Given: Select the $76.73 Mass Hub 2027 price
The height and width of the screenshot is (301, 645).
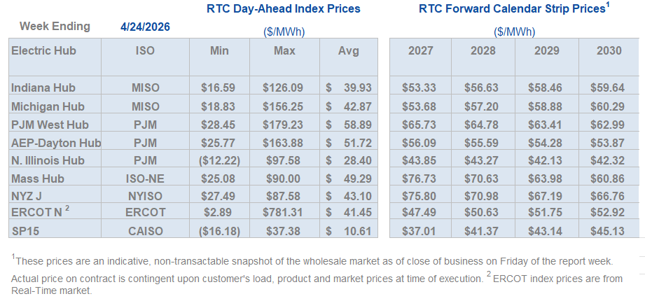Looking at the screenshot, I should point(420,178).
